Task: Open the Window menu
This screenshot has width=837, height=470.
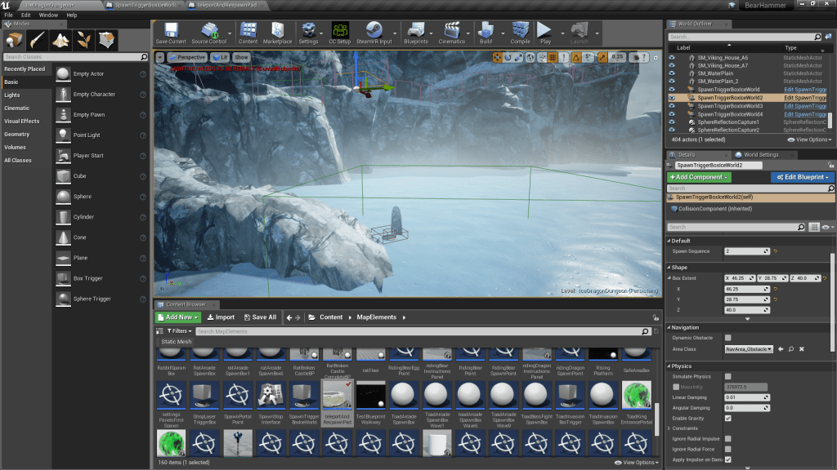Action: 48,15
